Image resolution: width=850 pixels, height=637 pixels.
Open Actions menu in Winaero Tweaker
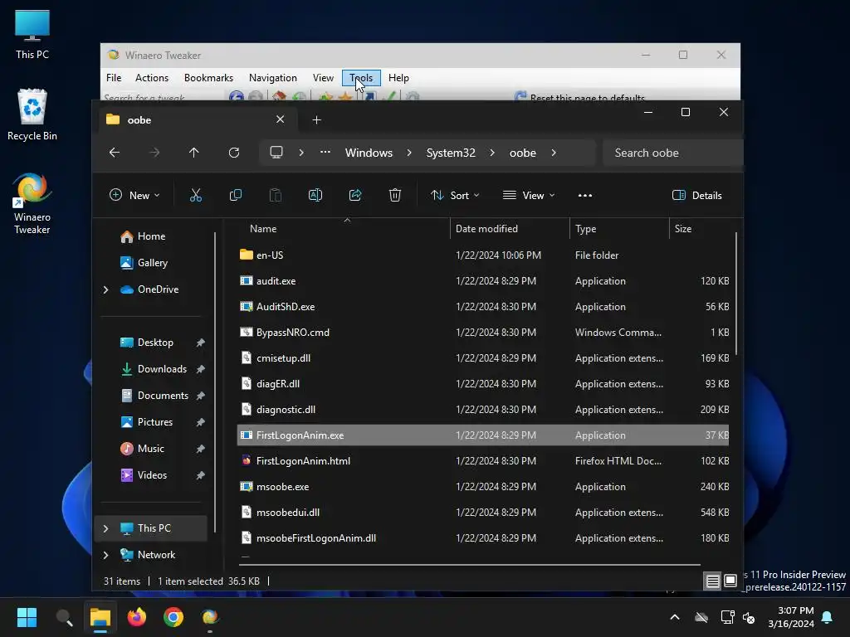[152, 78]
